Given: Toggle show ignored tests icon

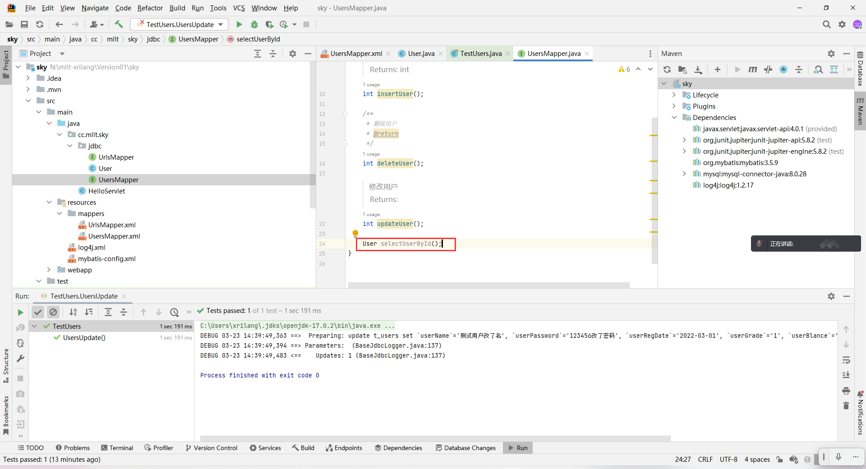Looking at the screenshot, I should click(53, 312).
